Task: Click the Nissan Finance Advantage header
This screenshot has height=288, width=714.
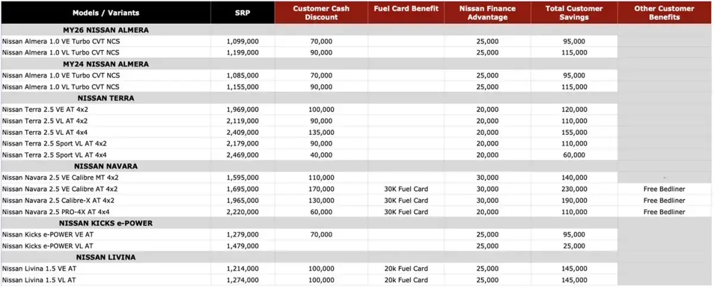Action: (x=488, y=12)
